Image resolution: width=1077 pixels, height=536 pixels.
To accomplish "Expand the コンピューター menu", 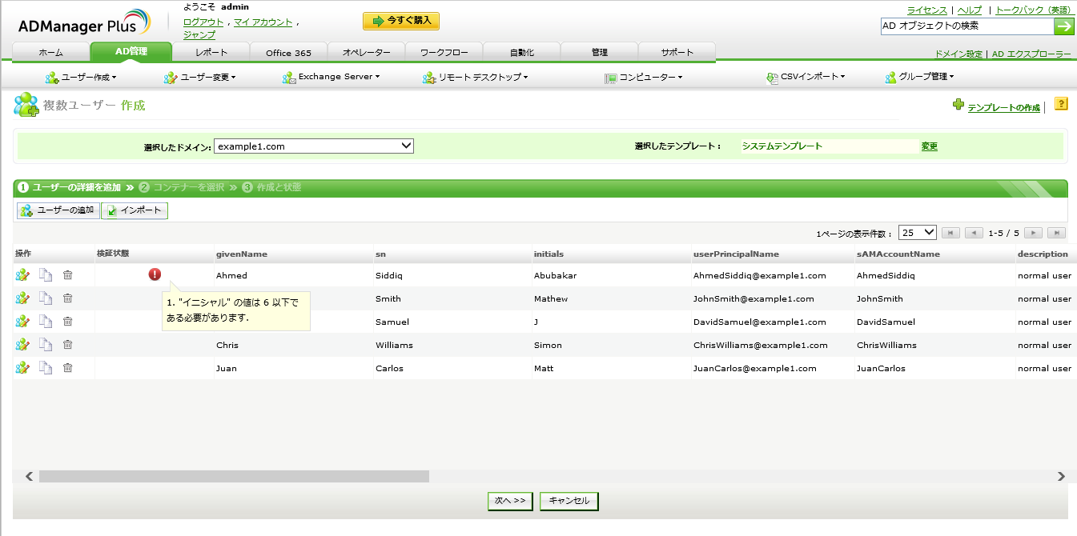I will pos(643,78).
